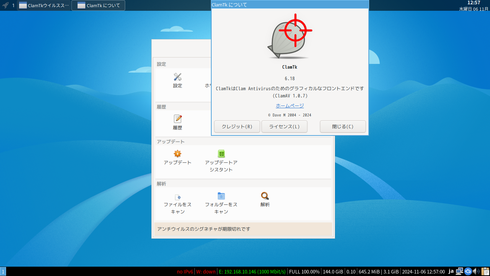Click workspace 1 in the top panel

(13, 5)
